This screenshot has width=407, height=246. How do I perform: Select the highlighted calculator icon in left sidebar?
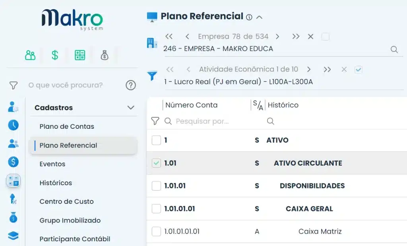tap(13, 180)
